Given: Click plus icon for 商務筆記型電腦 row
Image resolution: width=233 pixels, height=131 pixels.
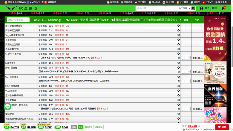Looking at the screenshot, I should click(x=178, y=30).
